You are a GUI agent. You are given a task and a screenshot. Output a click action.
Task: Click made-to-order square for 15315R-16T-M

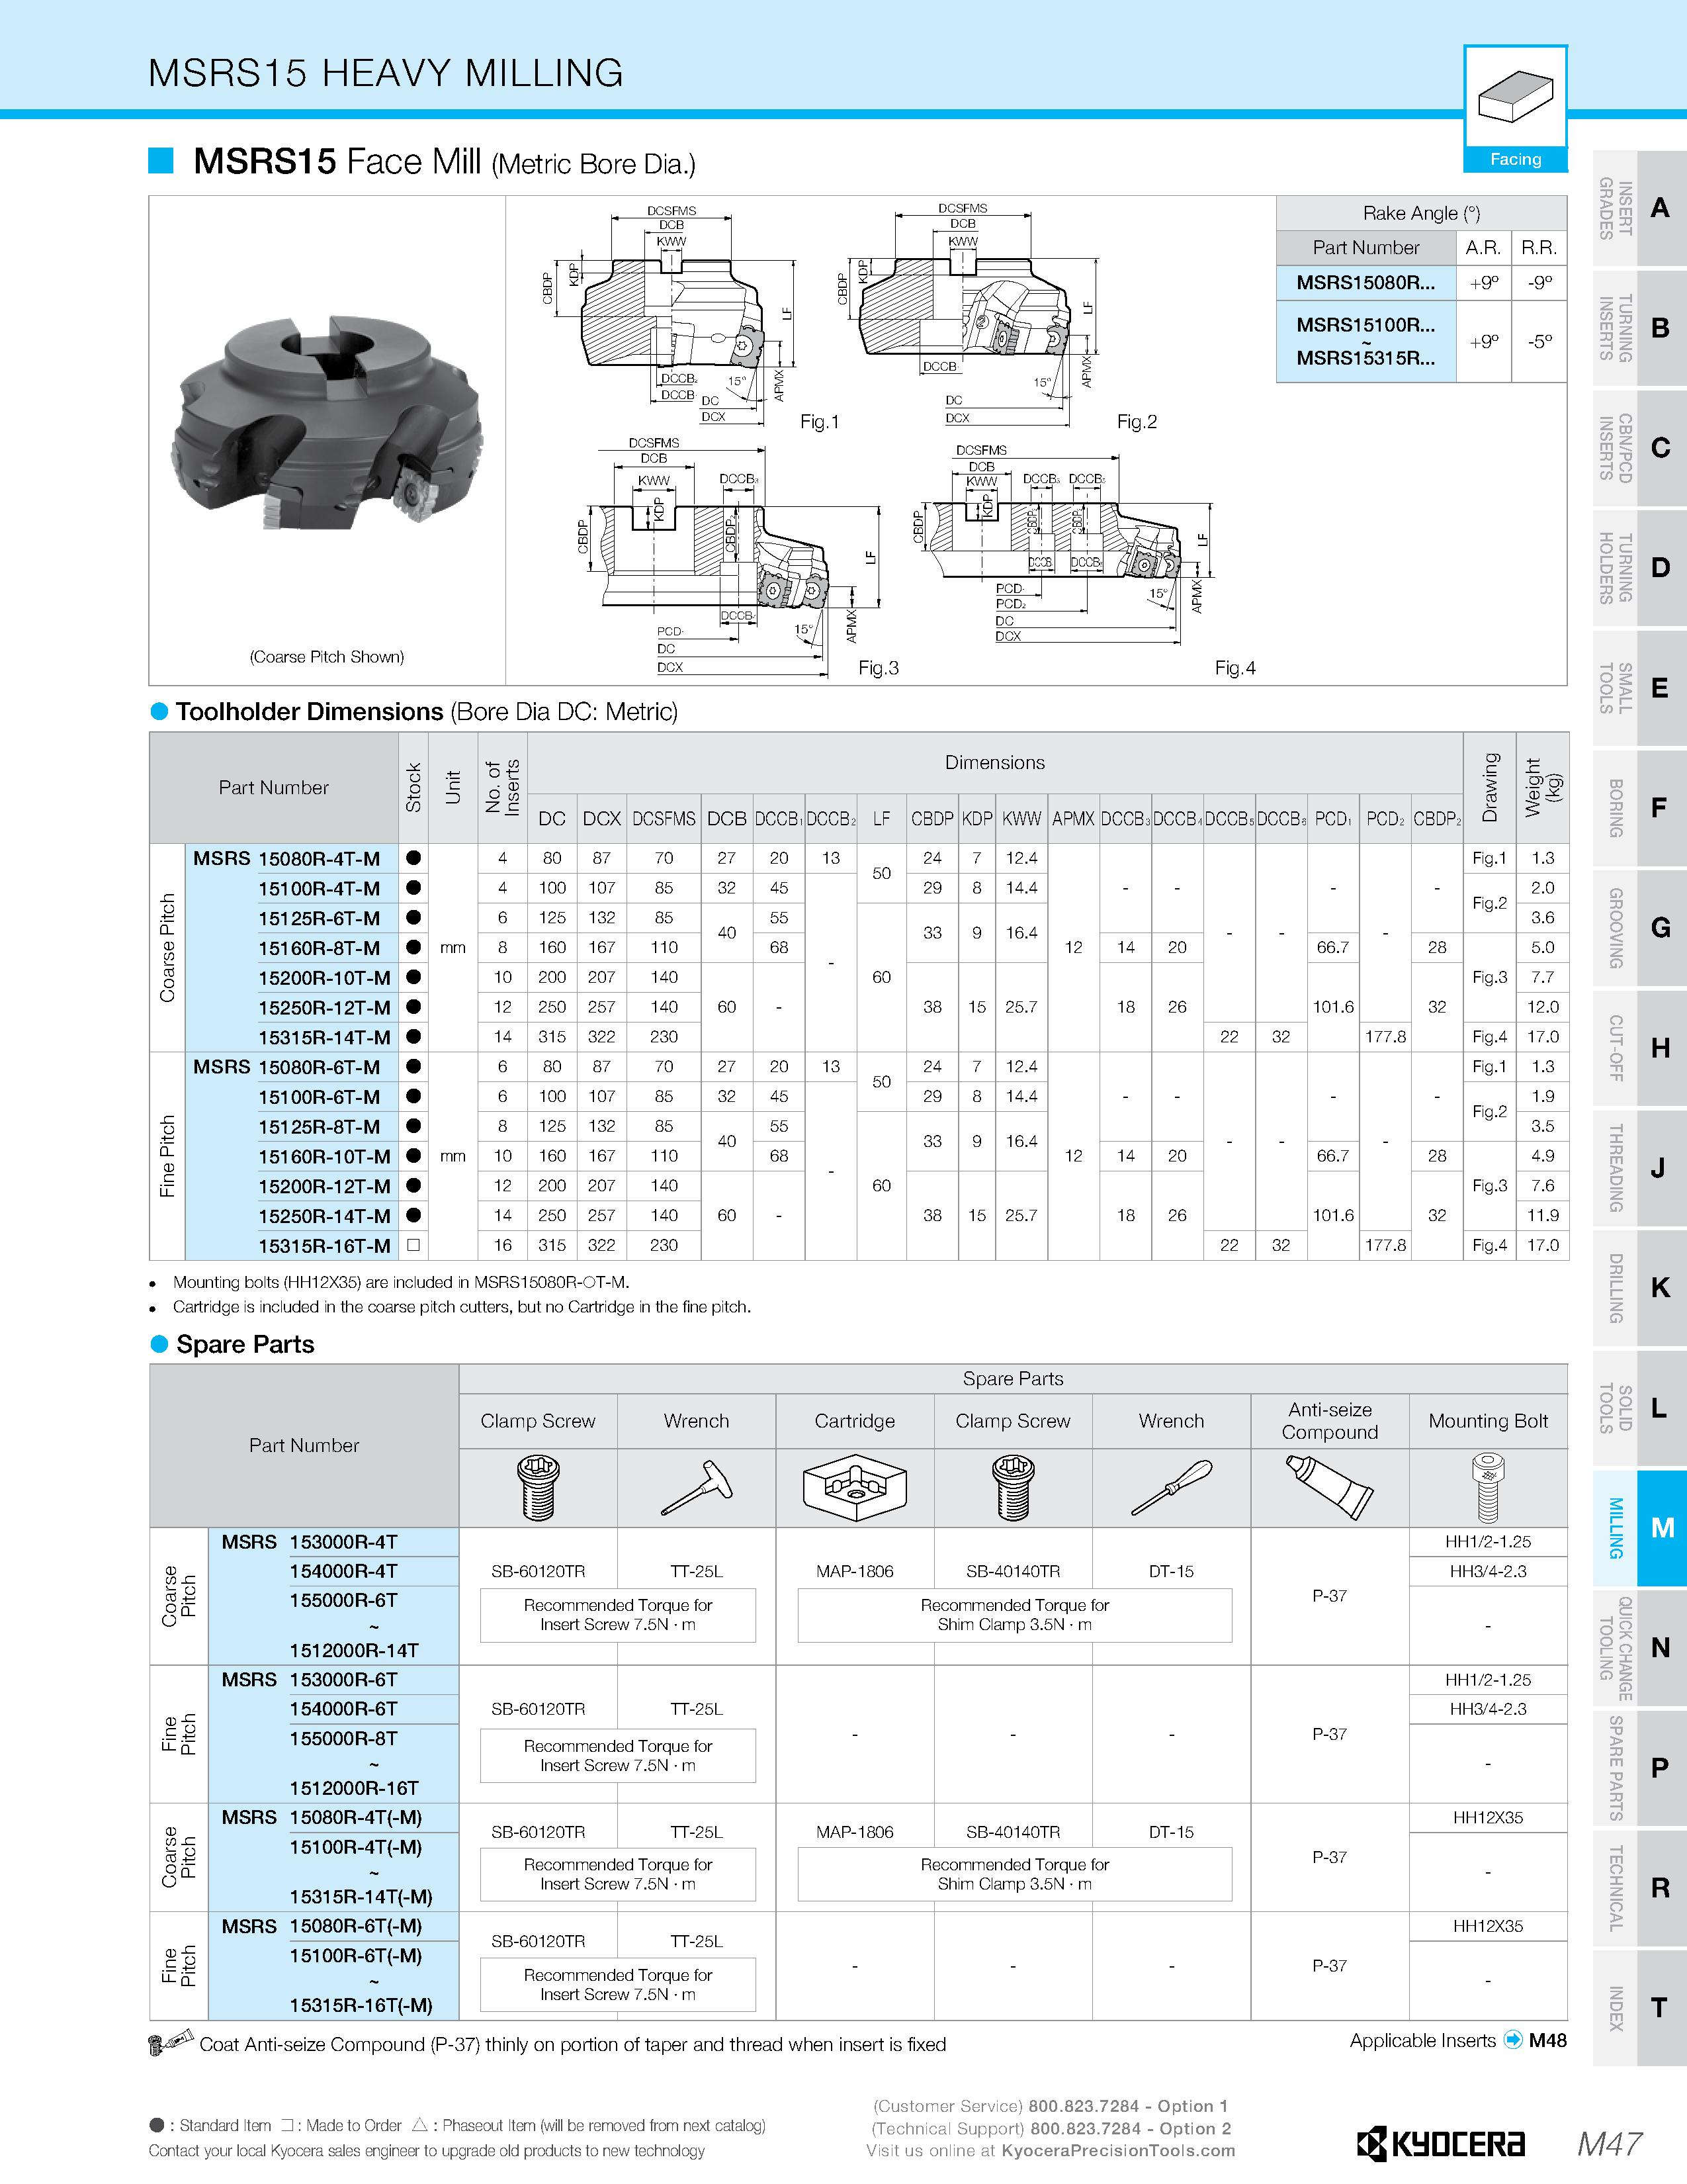pos(413,1245)
